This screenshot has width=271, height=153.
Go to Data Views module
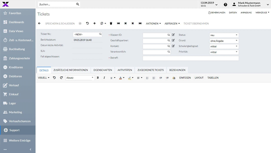click(17, 31)
